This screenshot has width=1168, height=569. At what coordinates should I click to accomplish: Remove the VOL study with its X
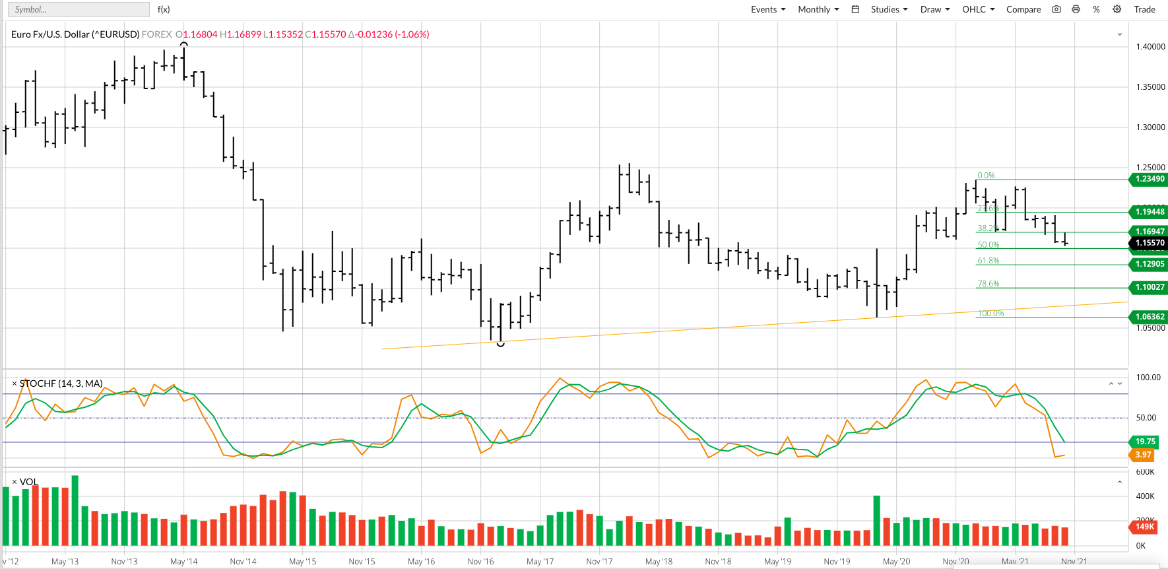pos(15,482)
